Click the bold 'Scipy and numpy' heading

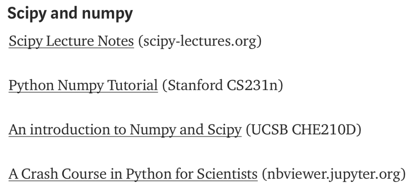[x=70, y=14]
